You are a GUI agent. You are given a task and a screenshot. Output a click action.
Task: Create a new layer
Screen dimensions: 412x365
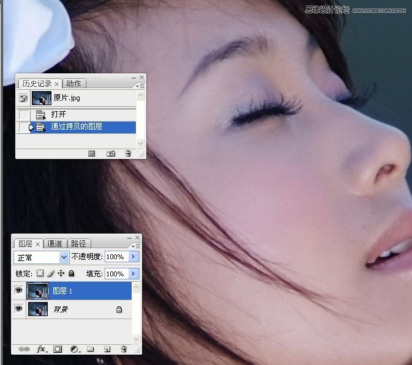[107, 349]
